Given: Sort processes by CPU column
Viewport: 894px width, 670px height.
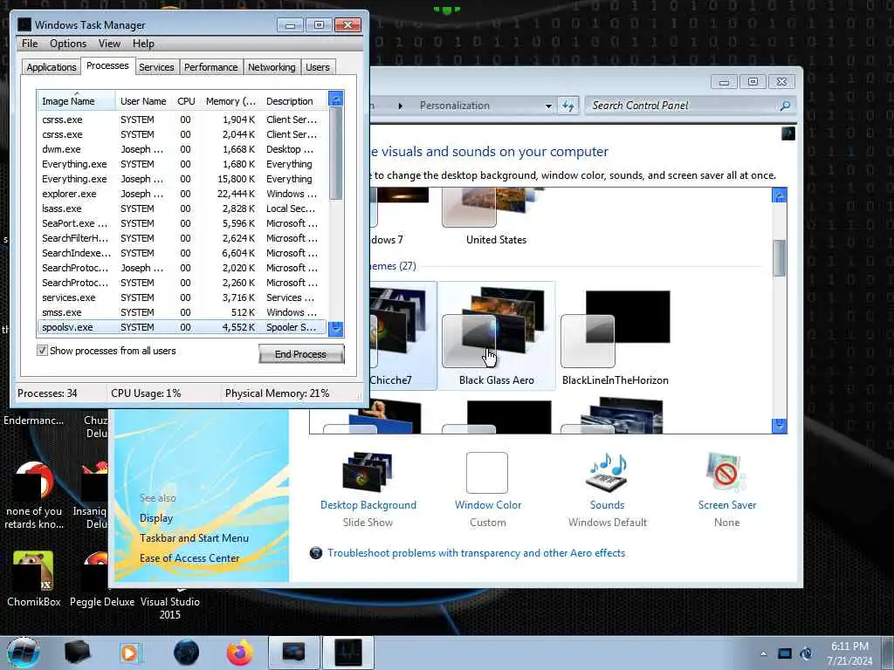Looking at the screenshot, I should click(x=187, y=101).
